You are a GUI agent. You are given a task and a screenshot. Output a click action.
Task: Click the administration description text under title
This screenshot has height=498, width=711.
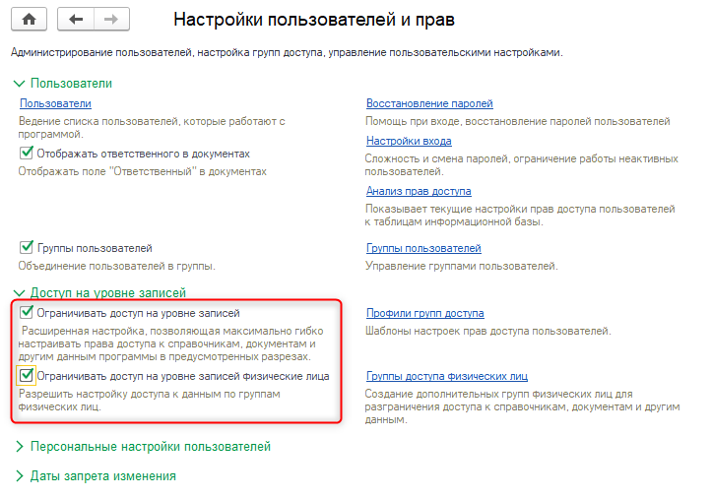click(x=292, y=51)
